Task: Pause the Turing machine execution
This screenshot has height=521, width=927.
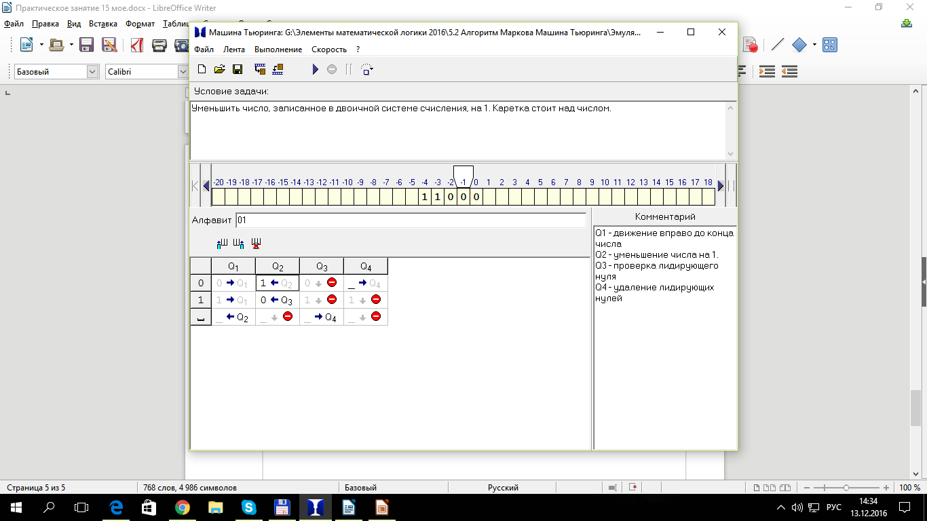Action: 349,69
